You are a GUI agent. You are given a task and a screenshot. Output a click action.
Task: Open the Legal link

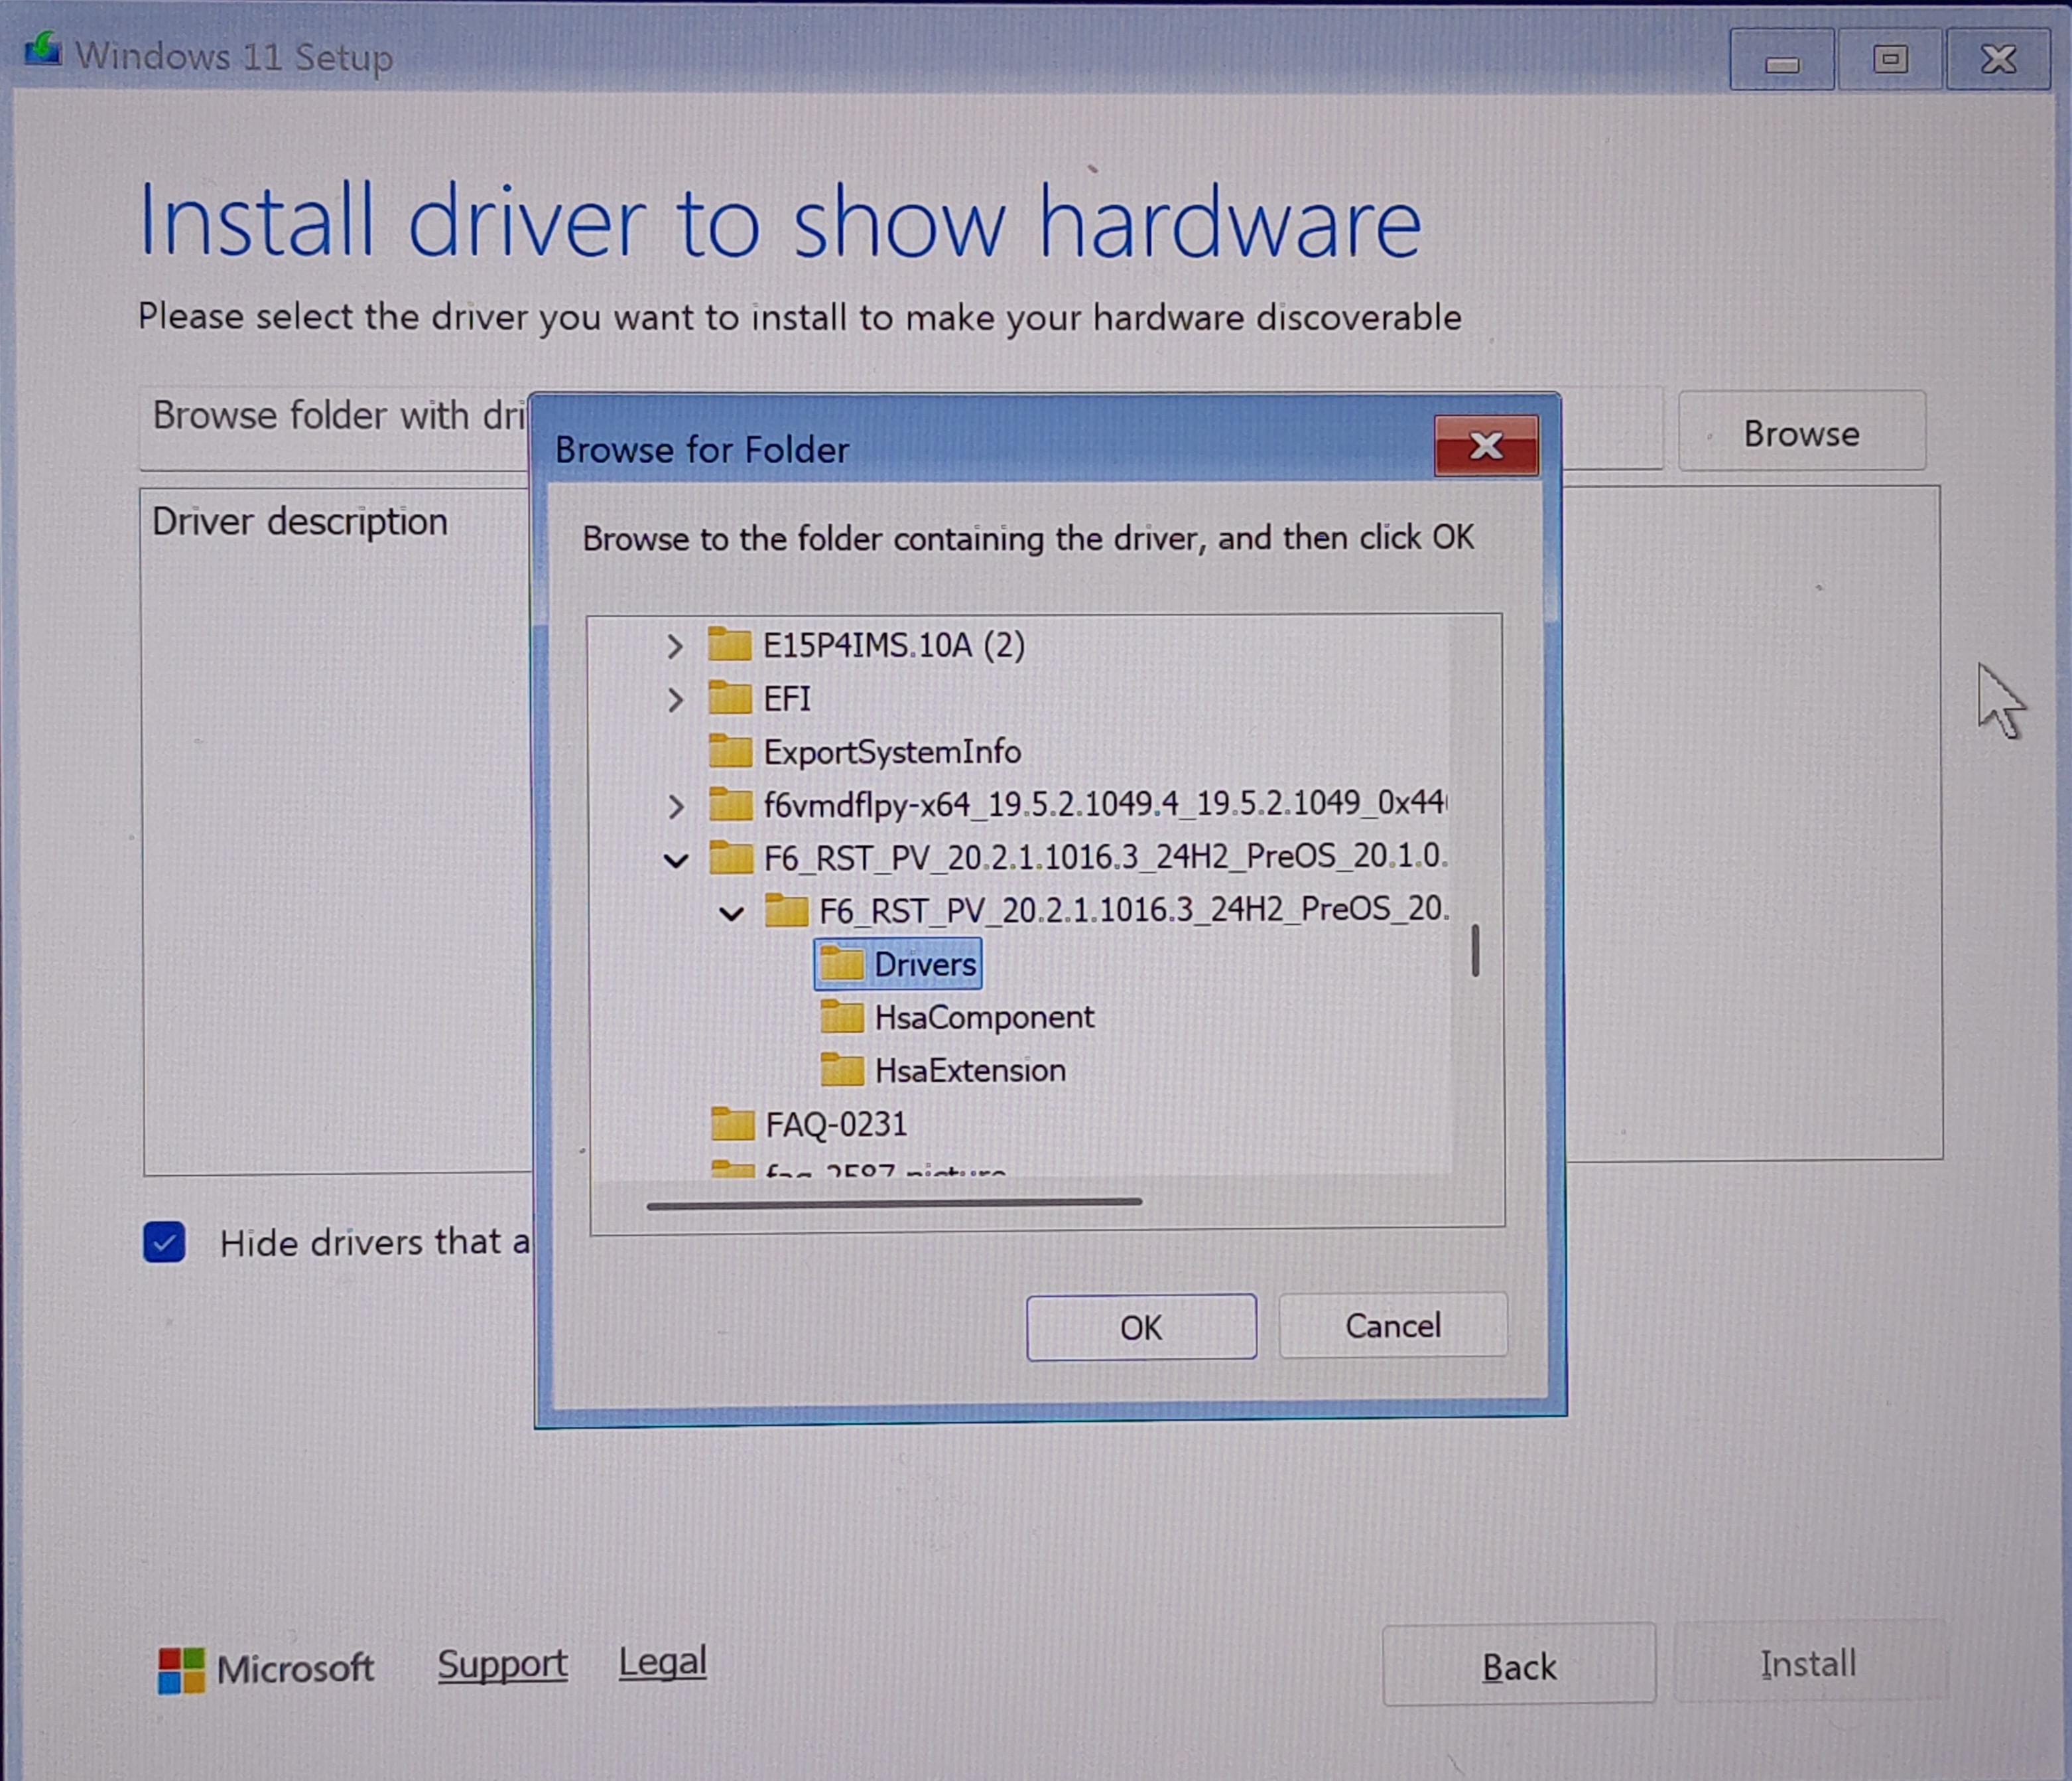(x=662, y=1662)
